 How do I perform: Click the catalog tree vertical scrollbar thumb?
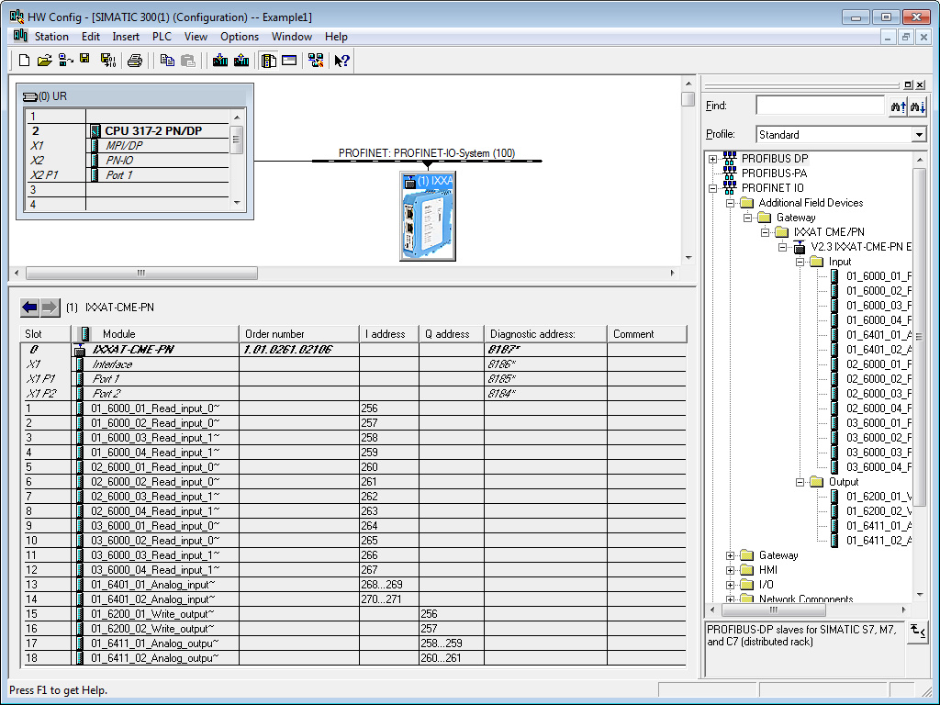tap(919, 336)
